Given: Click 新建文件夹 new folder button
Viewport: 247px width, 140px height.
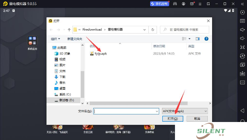Looking at the screenshot, I should coord(75,39).
